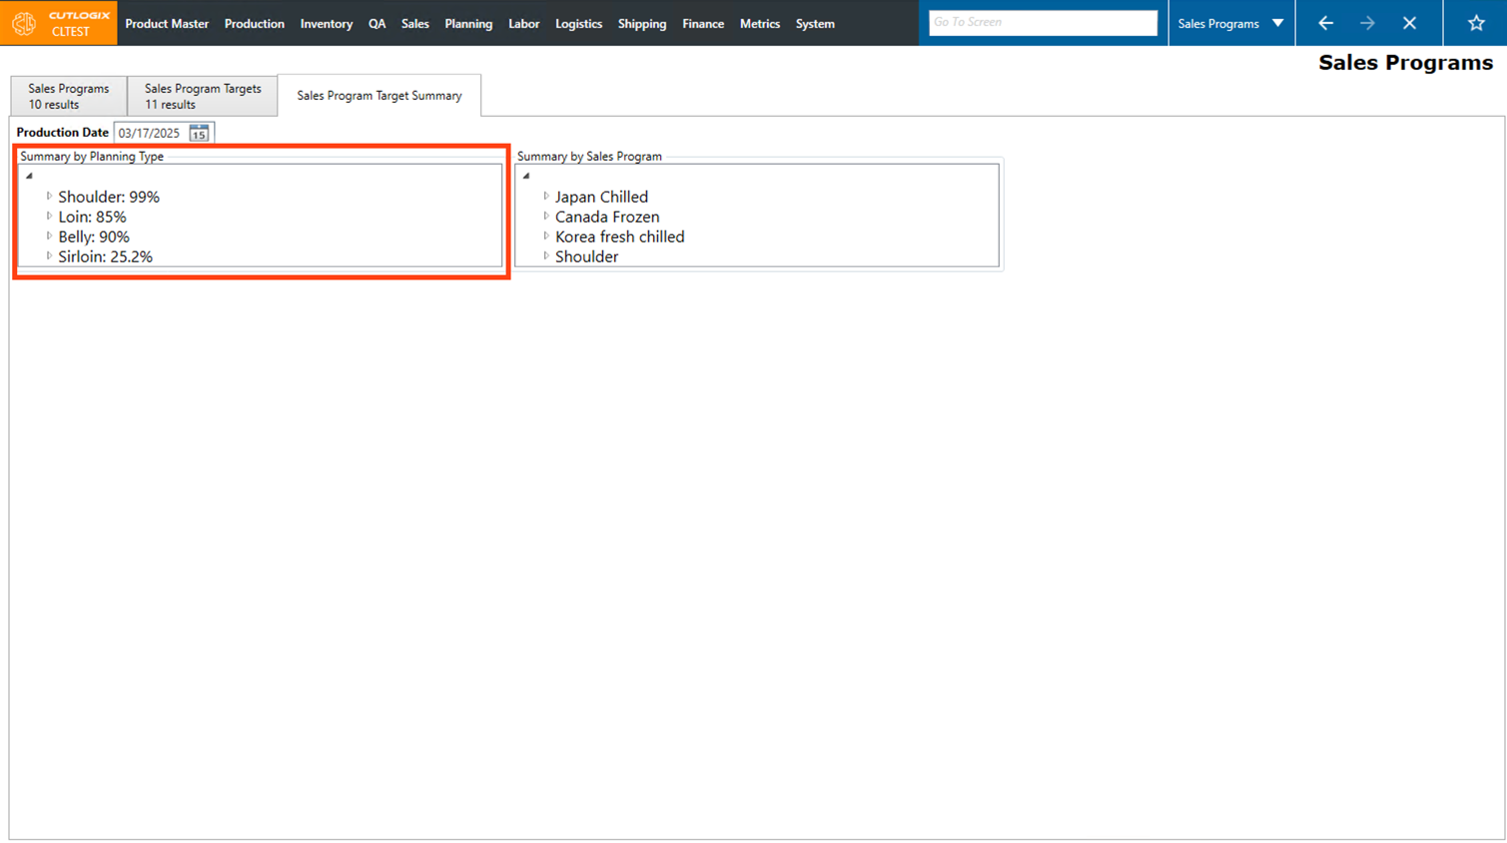Open the Finance menu
The image size is (1507, 843).
702,24
